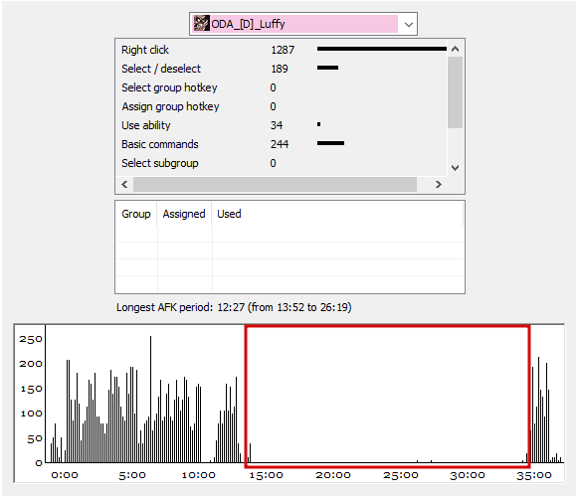Click the horizontal scrollbar thumb under the action list
Viewport: 579px width, 499px height.
[x=276, y=184]
